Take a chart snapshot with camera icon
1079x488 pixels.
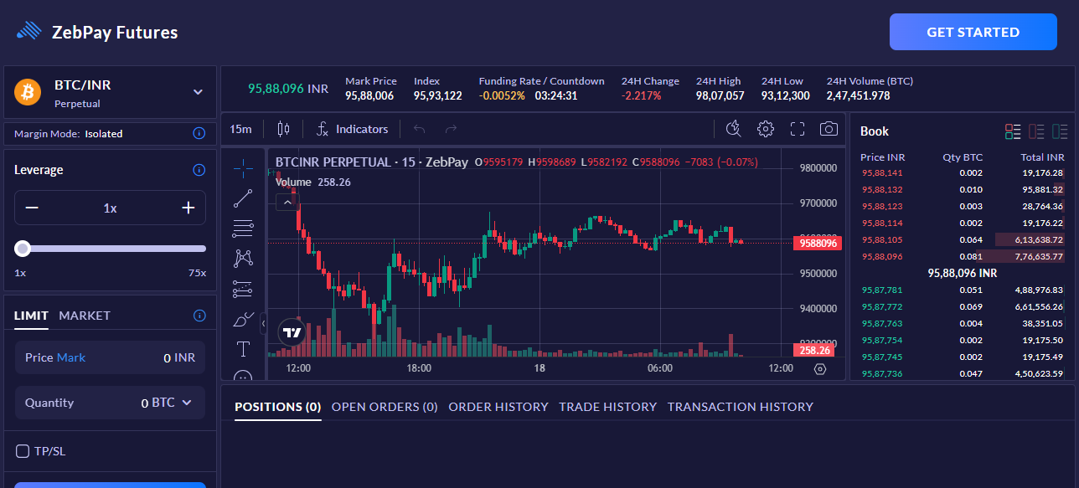(x=829, y=129)
